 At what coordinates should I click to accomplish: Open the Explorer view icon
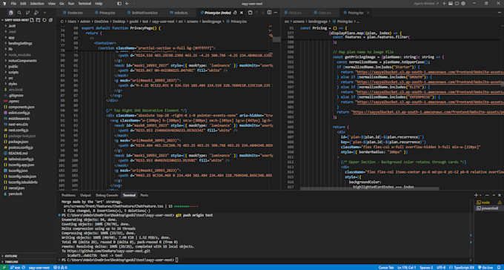[11, 13]
